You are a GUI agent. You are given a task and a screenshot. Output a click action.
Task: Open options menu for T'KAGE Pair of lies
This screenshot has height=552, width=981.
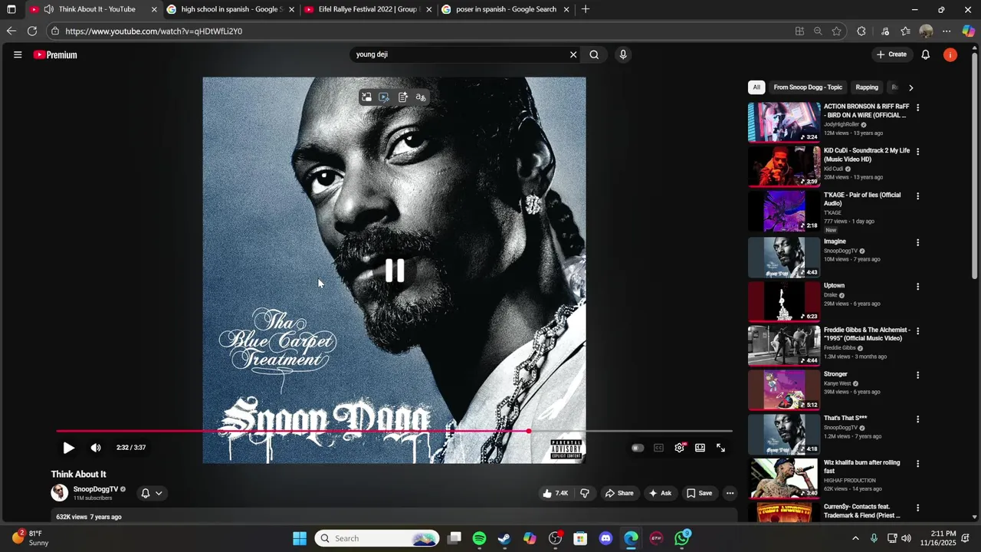click(917, 196)
